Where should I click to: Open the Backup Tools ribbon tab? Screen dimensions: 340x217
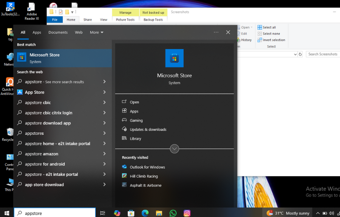tap(153, 20)
